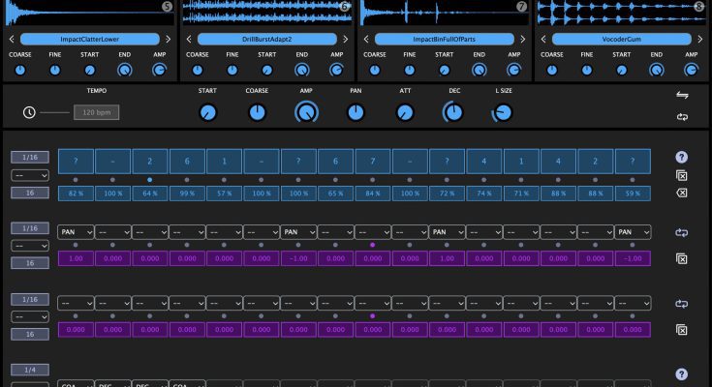712x387 pixels.
Task: Go to next sample after VocoderGum
Action: (701, 40)
